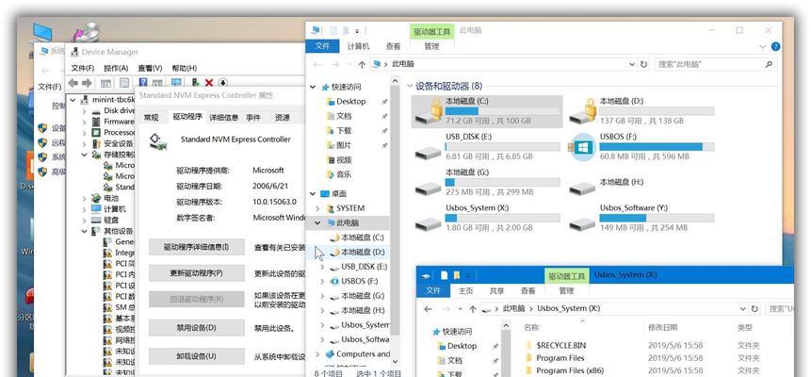Click the up arrow in 此电脑 explorer navigation

point(362,65)
